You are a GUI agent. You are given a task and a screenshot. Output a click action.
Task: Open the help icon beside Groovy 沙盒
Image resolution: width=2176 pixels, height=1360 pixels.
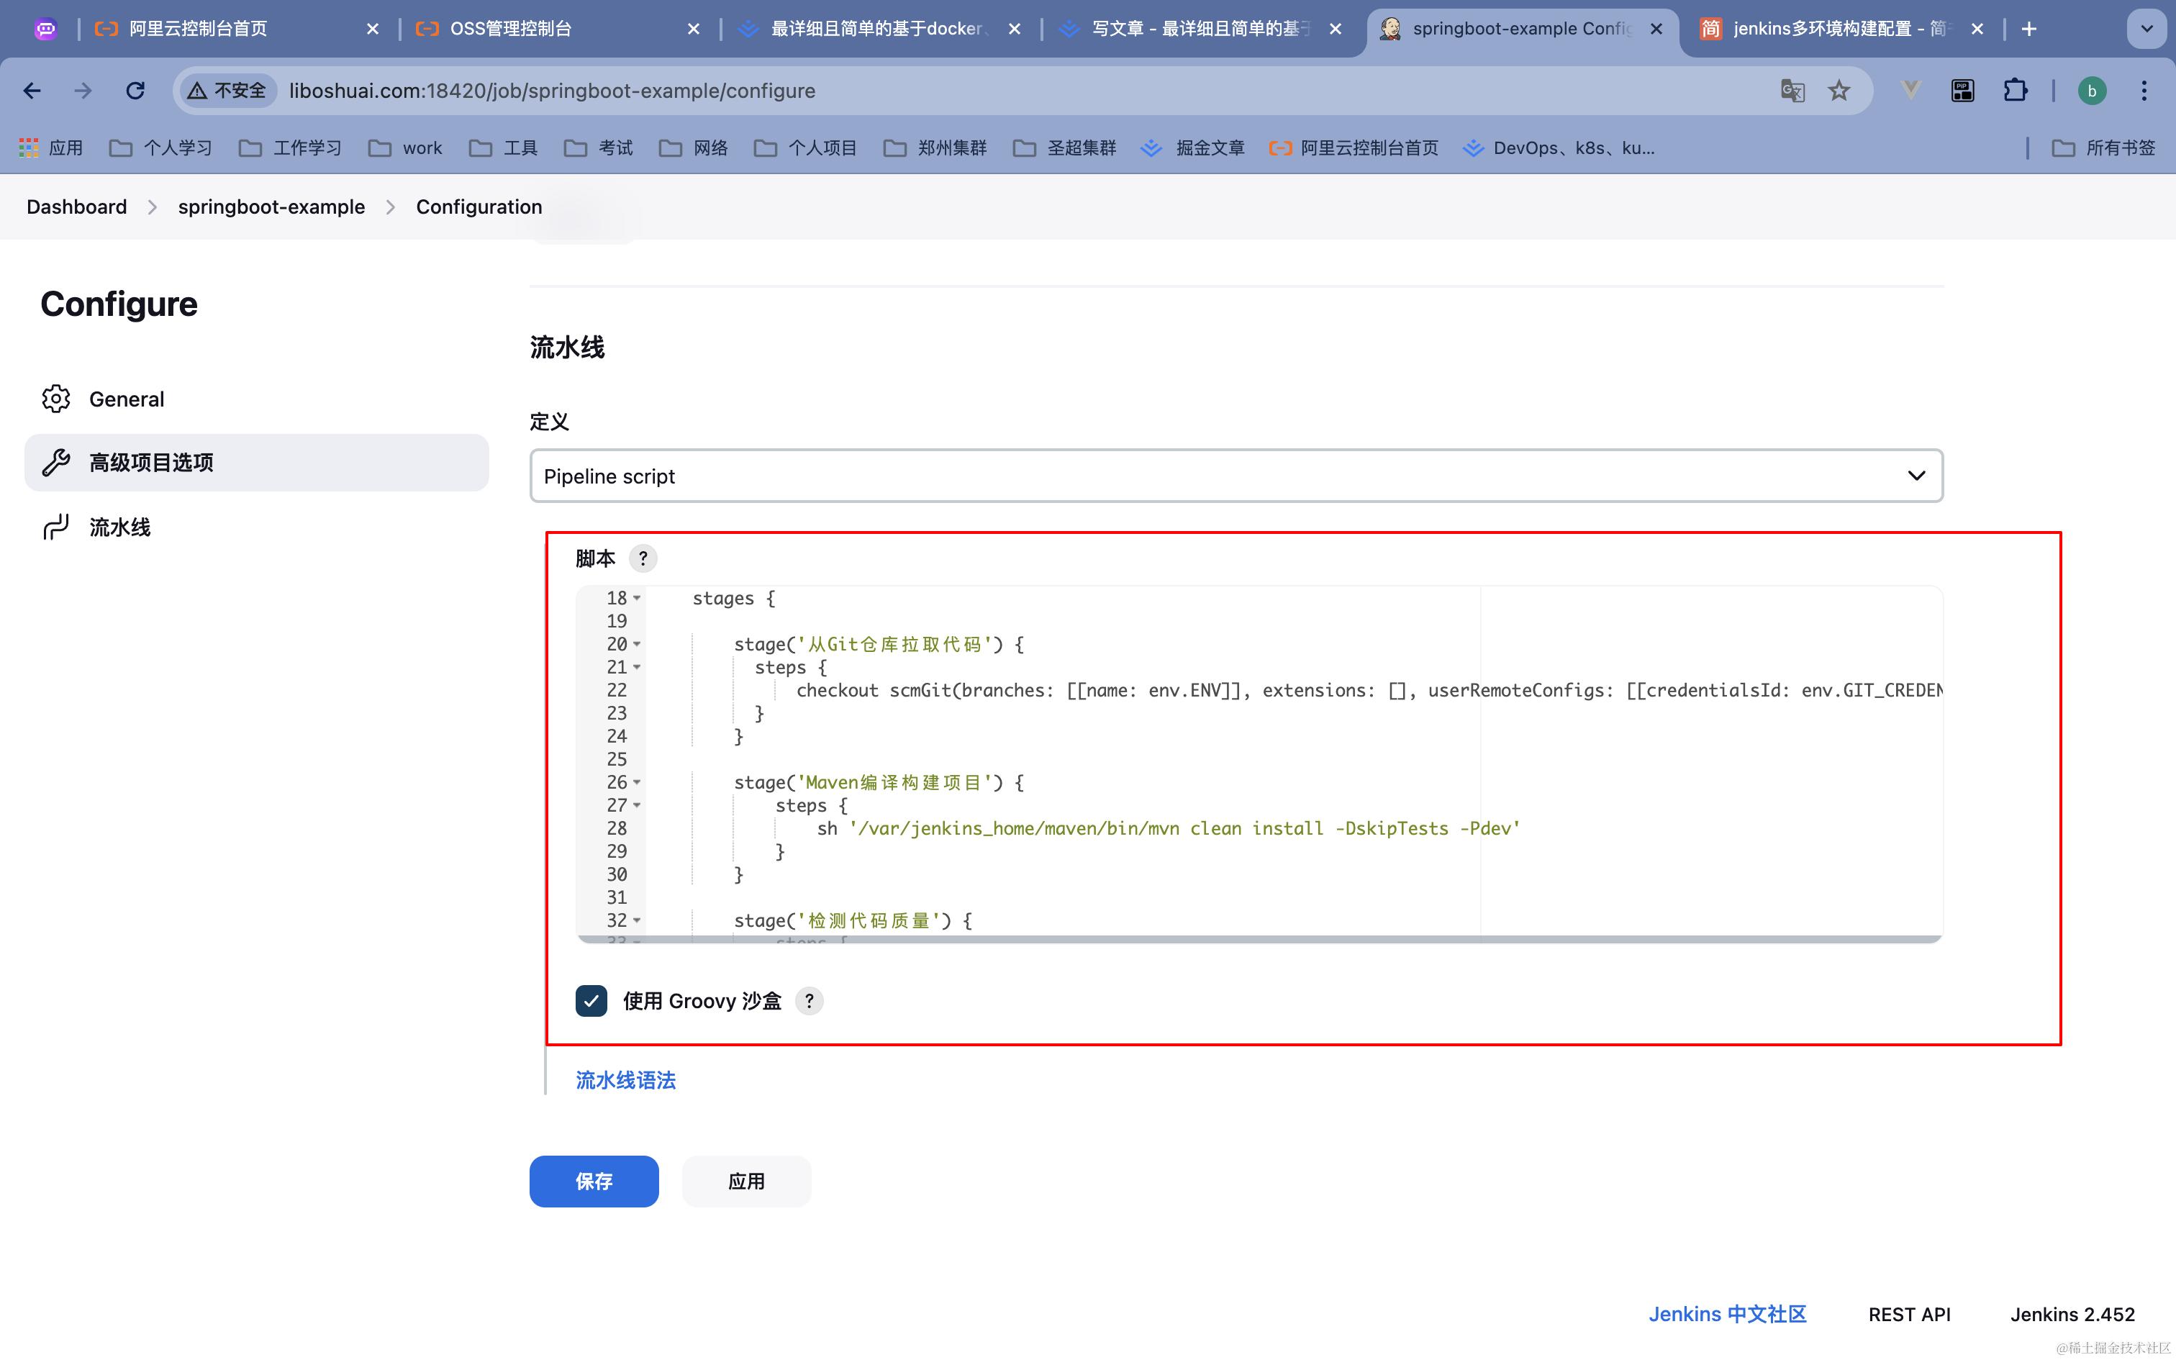pos(810,1001)
